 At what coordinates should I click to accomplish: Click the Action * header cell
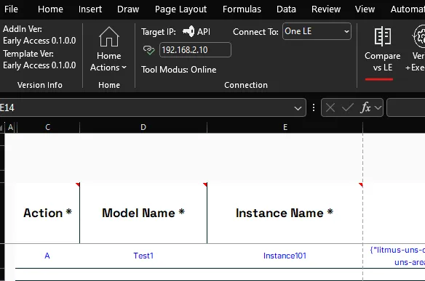point(47,213)
